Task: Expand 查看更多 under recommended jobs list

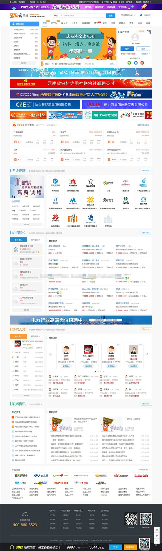Action: point(27,310)
